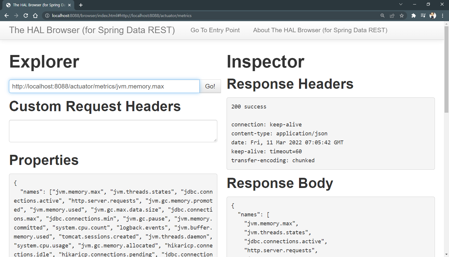The image size is (449, 257).
Task: Click the Explorer URL input field
Action: (104, 86)
